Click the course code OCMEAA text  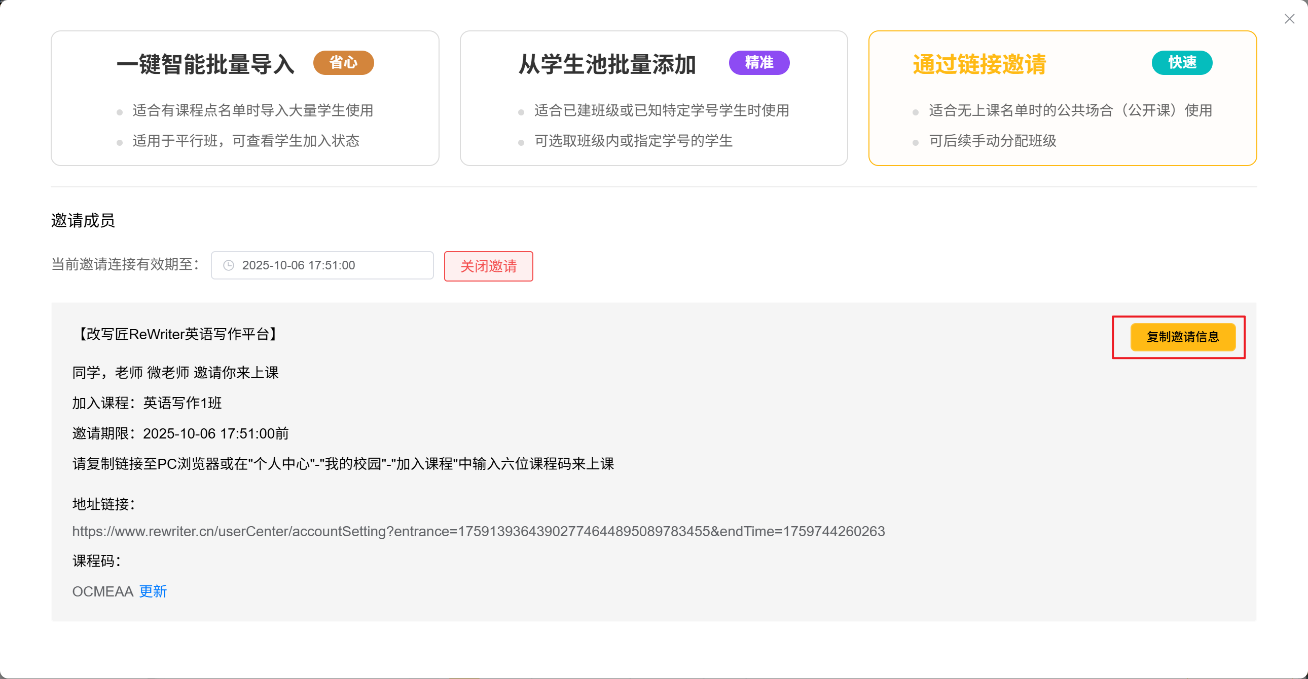102,591
